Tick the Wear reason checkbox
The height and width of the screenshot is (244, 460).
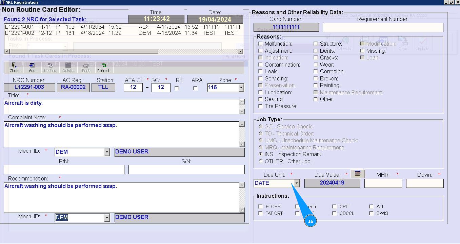(316, 65)
